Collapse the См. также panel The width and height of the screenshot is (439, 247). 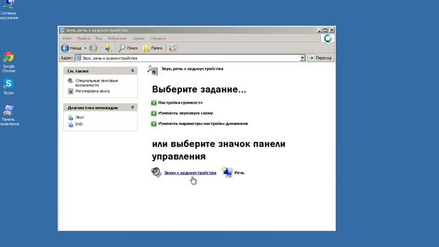[132, 71]
